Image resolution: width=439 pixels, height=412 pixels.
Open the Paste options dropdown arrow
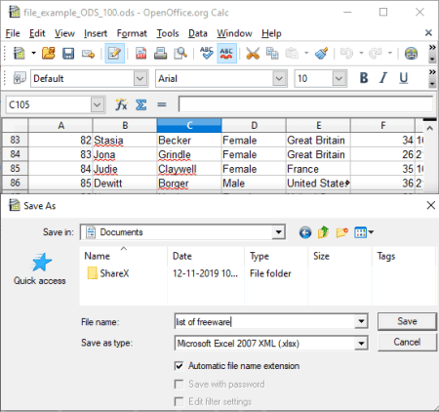click(306, 53)
